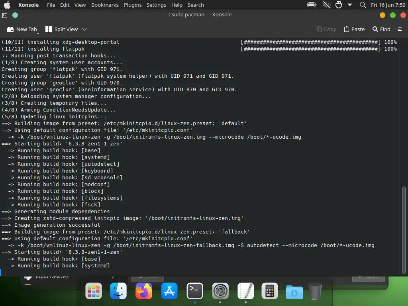Open the Finder icon in dock
The image size is (408, 306).
click(x=118, y=291)
